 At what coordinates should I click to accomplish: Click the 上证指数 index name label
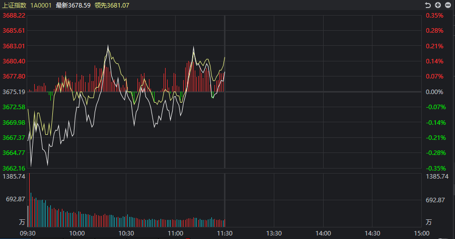(14, 6)
